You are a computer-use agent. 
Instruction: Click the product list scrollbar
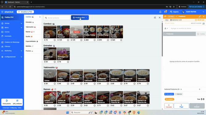pos(162,39)
